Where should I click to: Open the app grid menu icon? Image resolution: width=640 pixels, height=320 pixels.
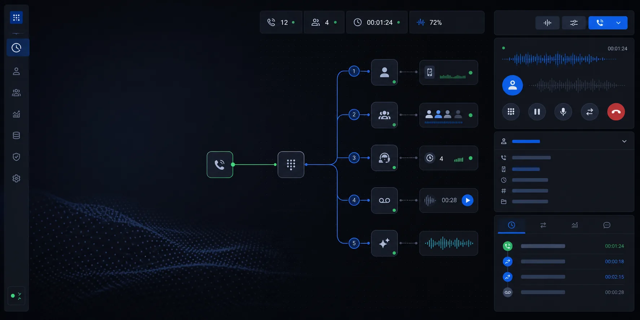(16, 18)
